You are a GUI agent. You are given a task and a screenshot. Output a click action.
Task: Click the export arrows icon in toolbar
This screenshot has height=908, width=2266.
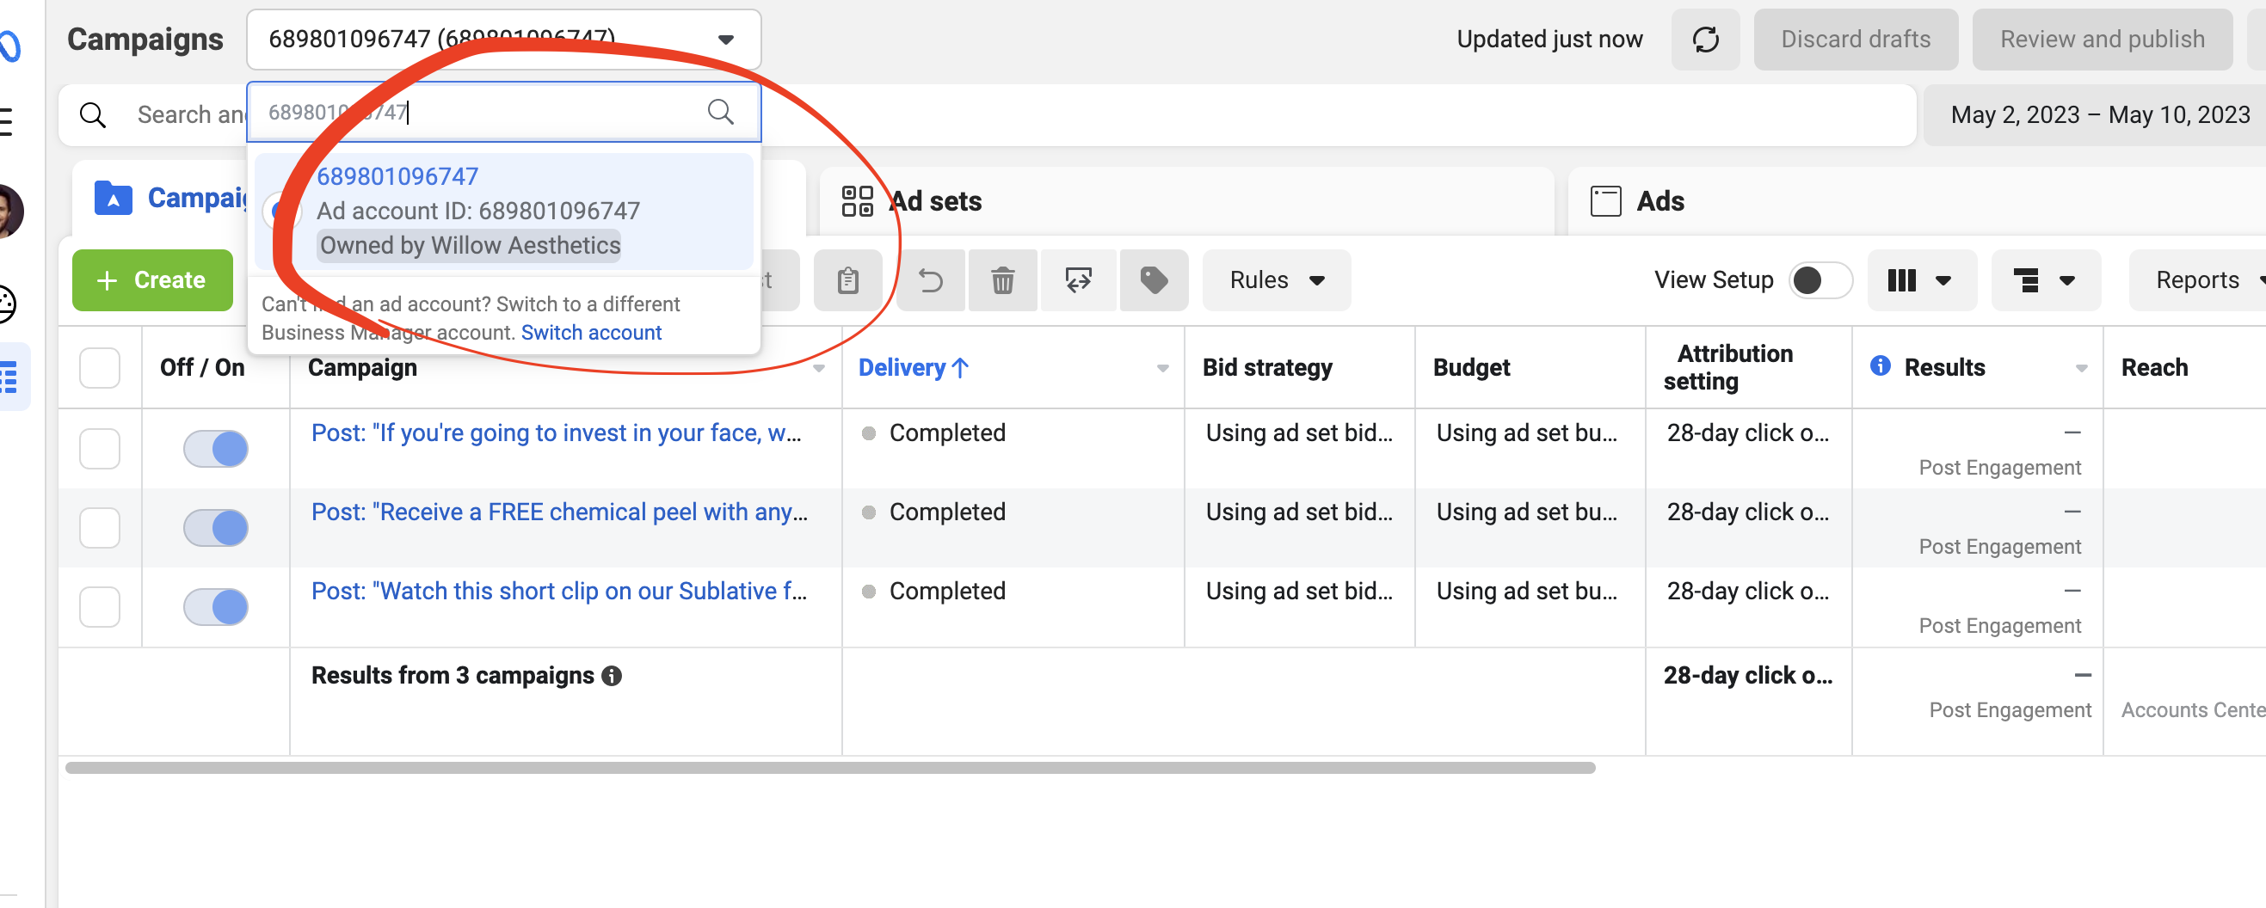pos(1079,280)
